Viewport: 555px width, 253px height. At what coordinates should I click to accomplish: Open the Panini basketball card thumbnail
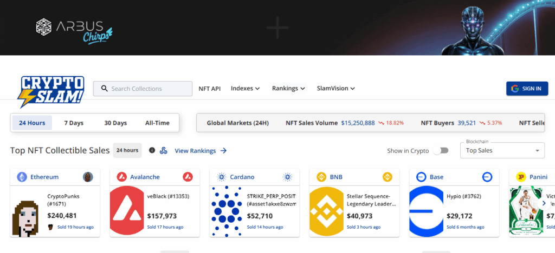526,211
